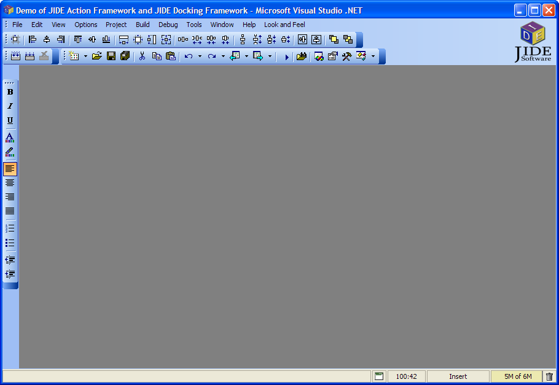Click the Bring to Front icon
559x385 pixels.
point(334,39)
